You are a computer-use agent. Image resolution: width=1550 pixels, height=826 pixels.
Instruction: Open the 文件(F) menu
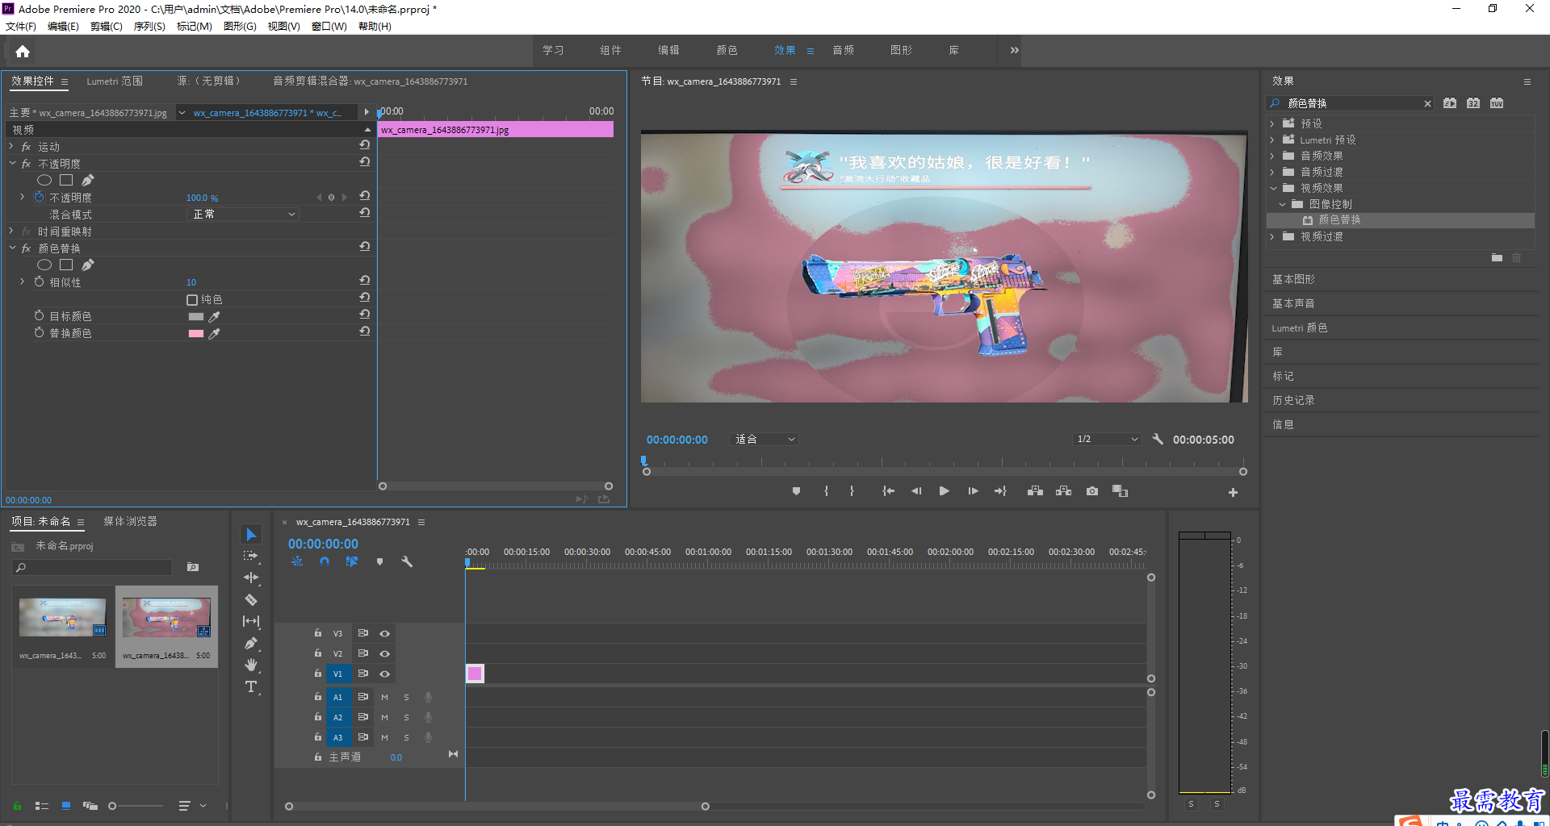(21, 27)
